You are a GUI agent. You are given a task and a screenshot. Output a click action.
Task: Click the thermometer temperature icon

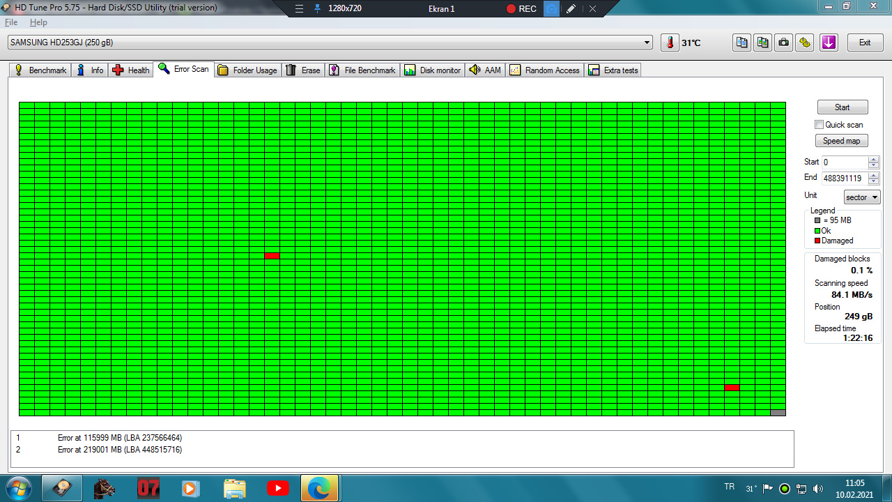pyautogui.click(x=670, y=43)
